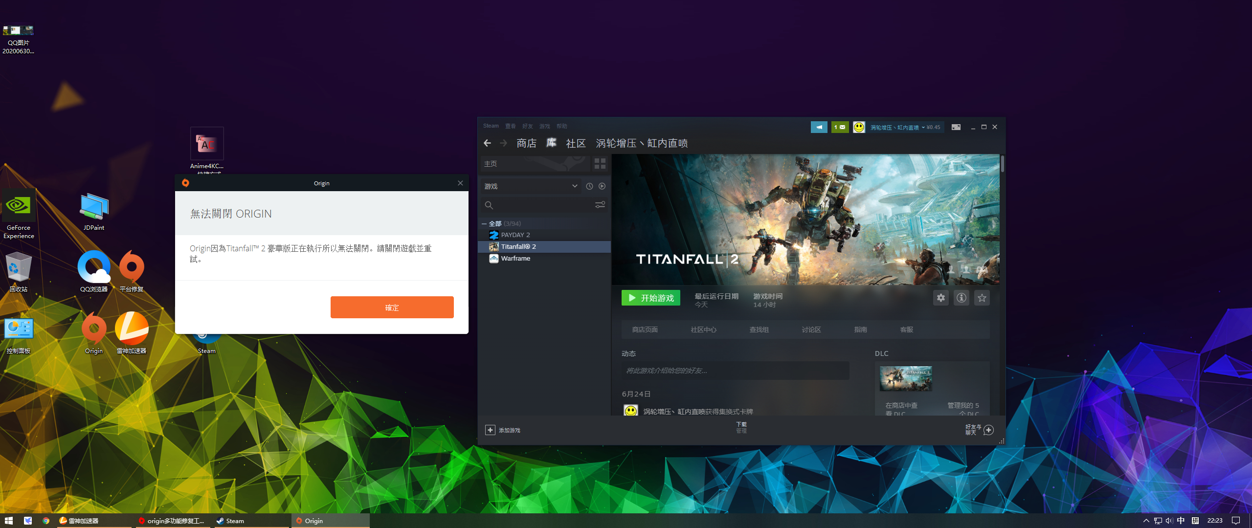Click Steam announcements megaphone icon
This screenshot has height=528, width=1252.
point(819,127)
